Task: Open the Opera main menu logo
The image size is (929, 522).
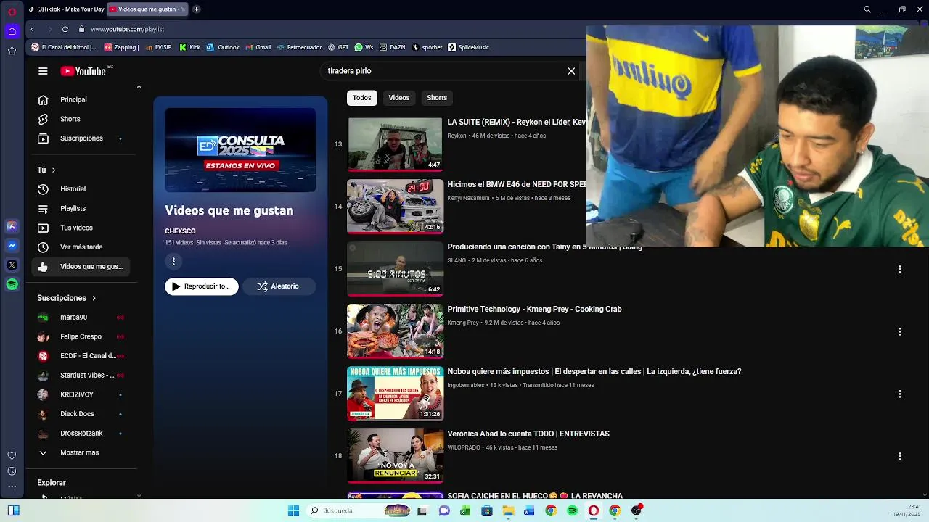Action: [12, 12]
